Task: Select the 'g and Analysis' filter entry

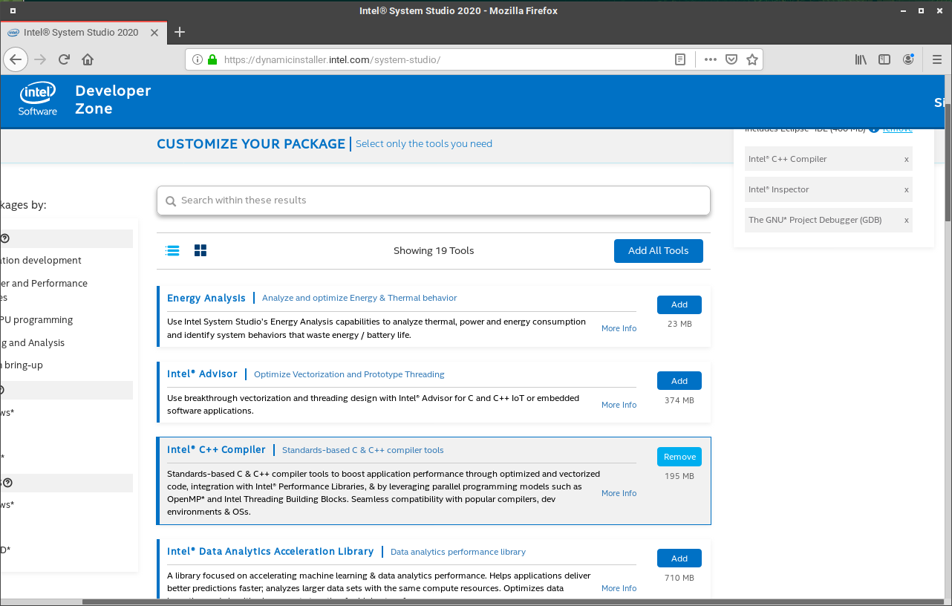Action: tap(33, 343)
